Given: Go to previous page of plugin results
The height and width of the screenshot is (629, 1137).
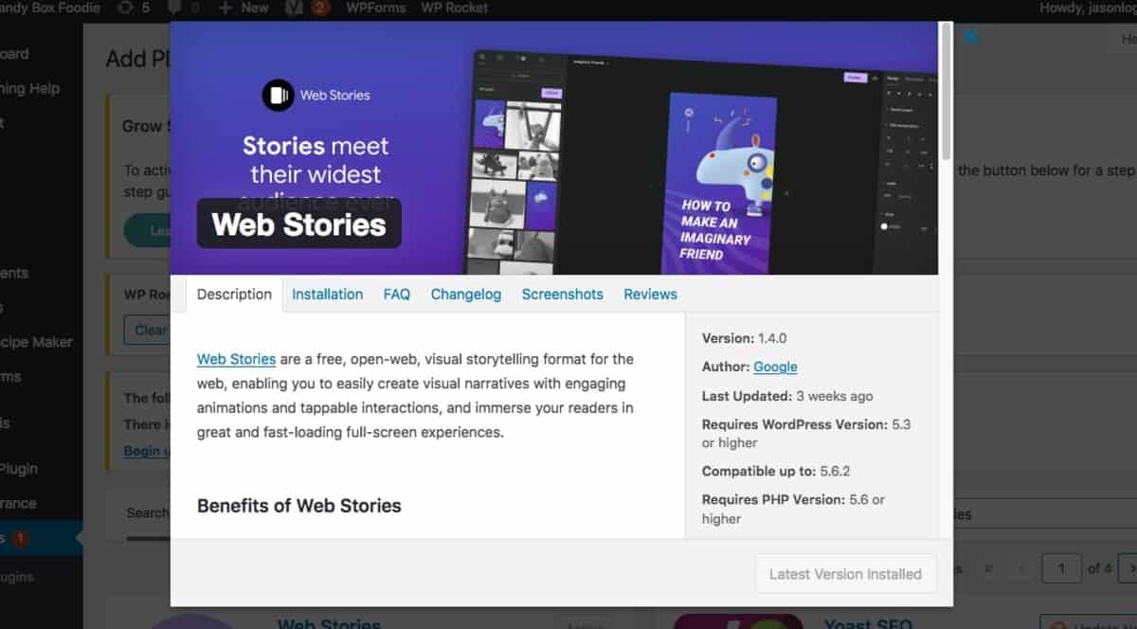Looking at the screenshot, I should 1022,568.
